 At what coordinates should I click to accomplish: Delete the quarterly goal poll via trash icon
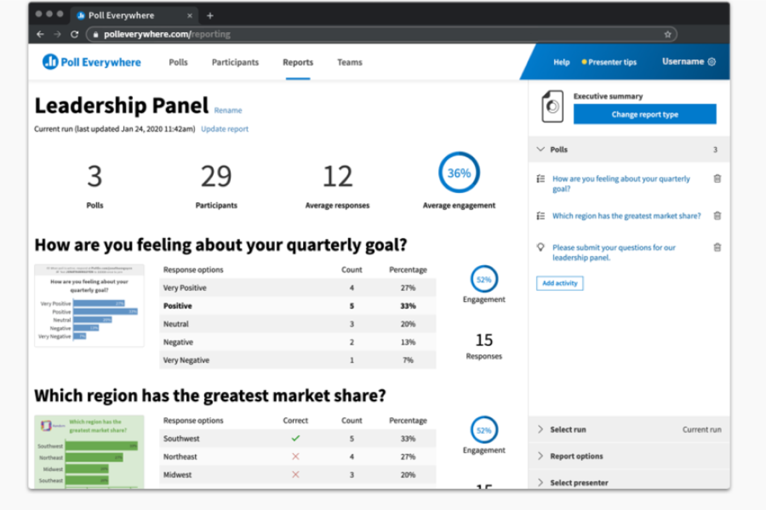pos(717,179)
